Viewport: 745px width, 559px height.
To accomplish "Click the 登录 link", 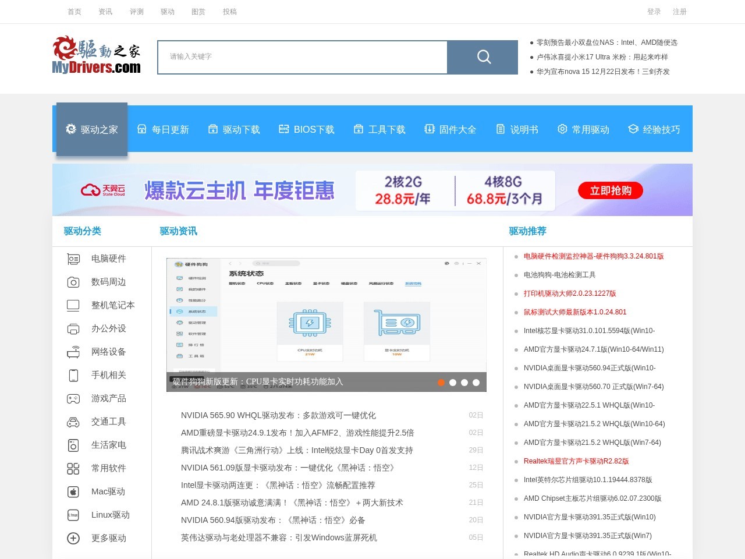I will (x=654, y=12).
